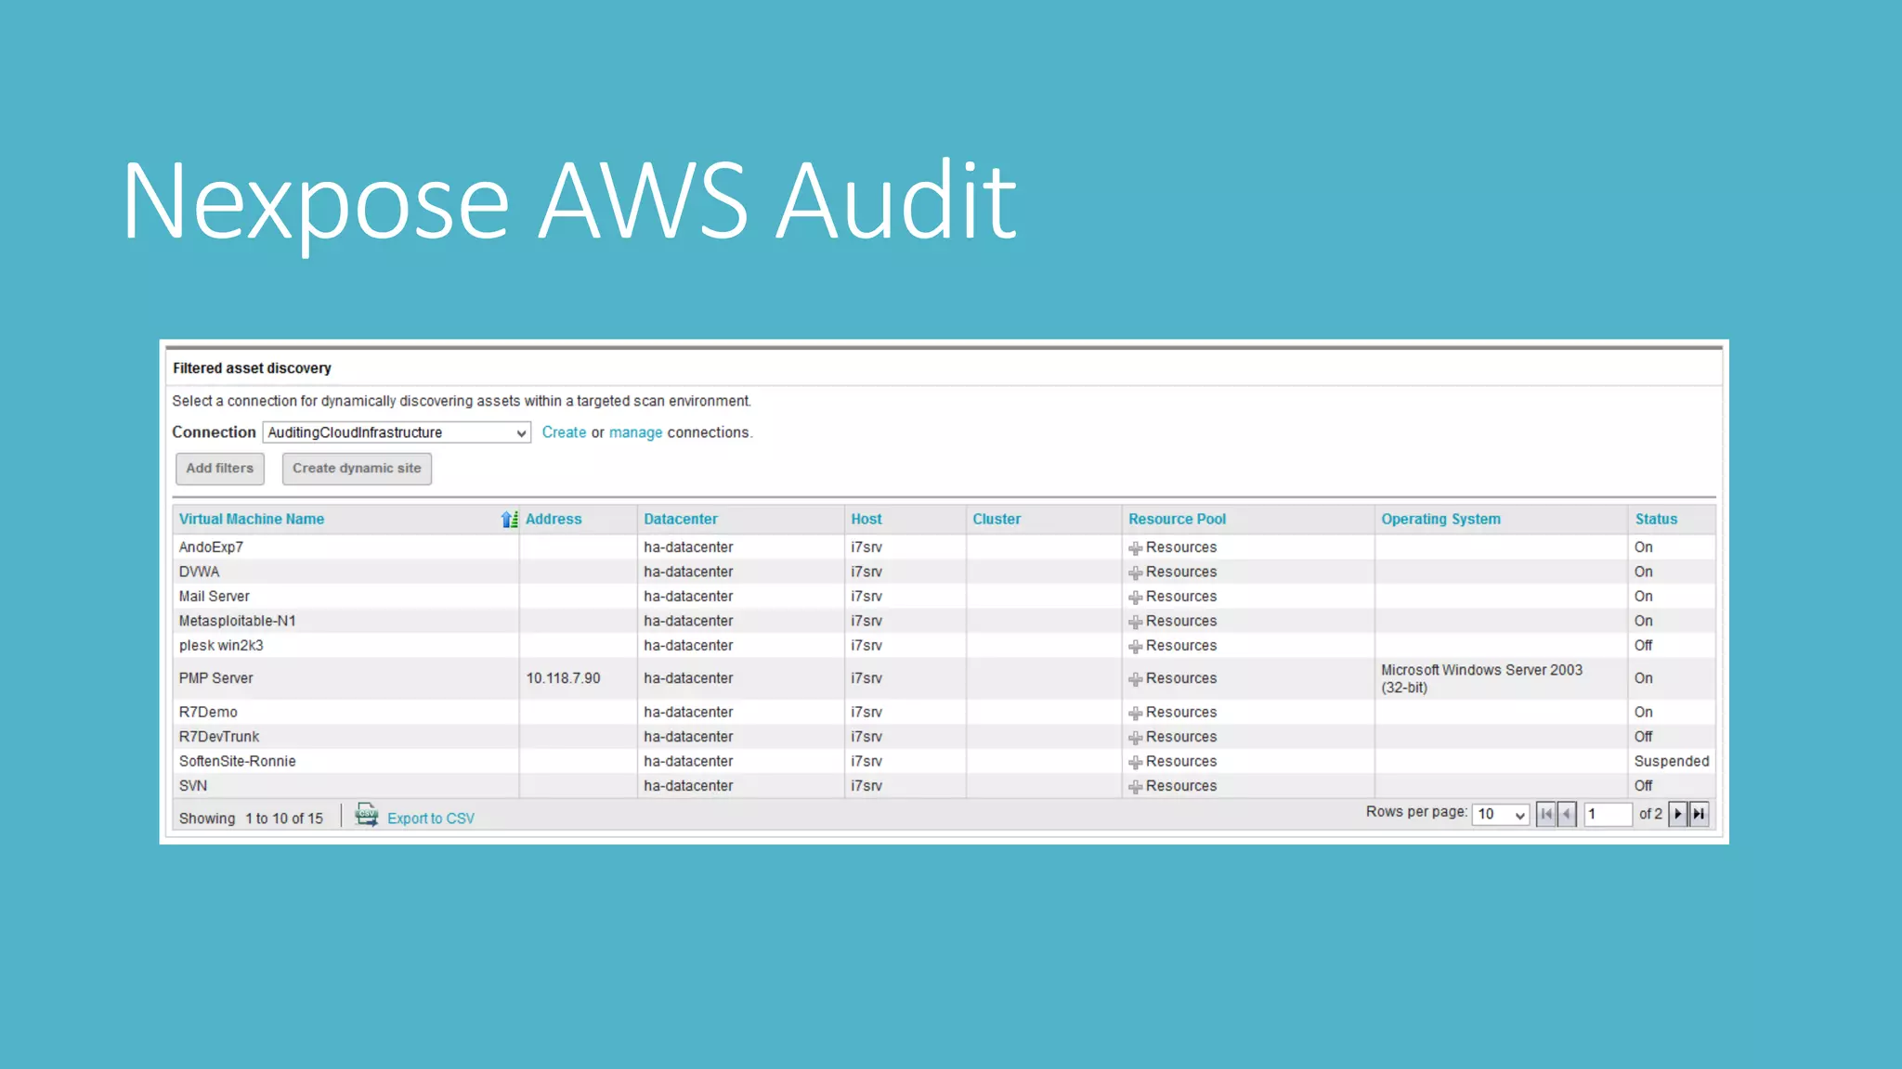1902x1069 pixels.
Task: Expand Resources plus icon for R7Demo
Action: point(1135,714)
